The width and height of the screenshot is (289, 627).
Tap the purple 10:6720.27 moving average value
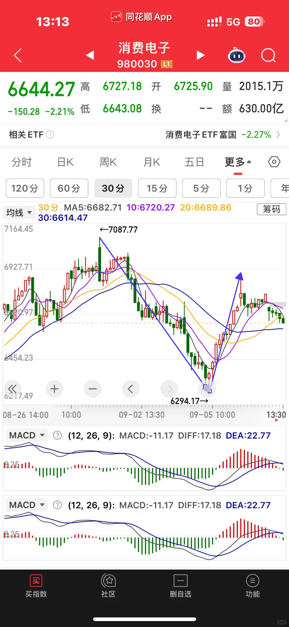click(151, 207)
